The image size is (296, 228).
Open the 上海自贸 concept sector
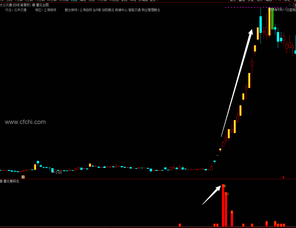click(x=86, y=10)
